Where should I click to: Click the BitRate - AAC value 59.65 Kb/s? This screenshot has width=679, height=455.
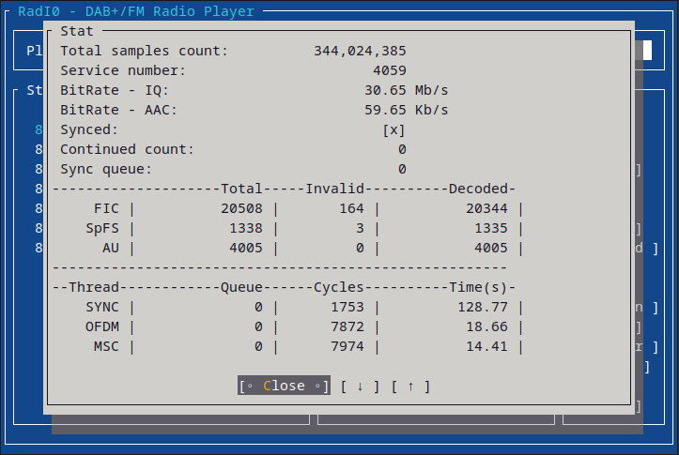click(x=406, y=110)
